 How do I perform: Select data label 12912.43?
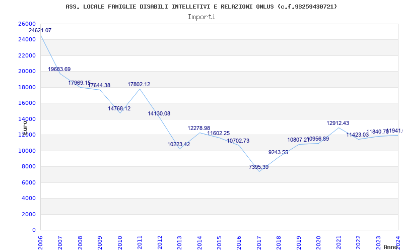[x=338, y=123]
